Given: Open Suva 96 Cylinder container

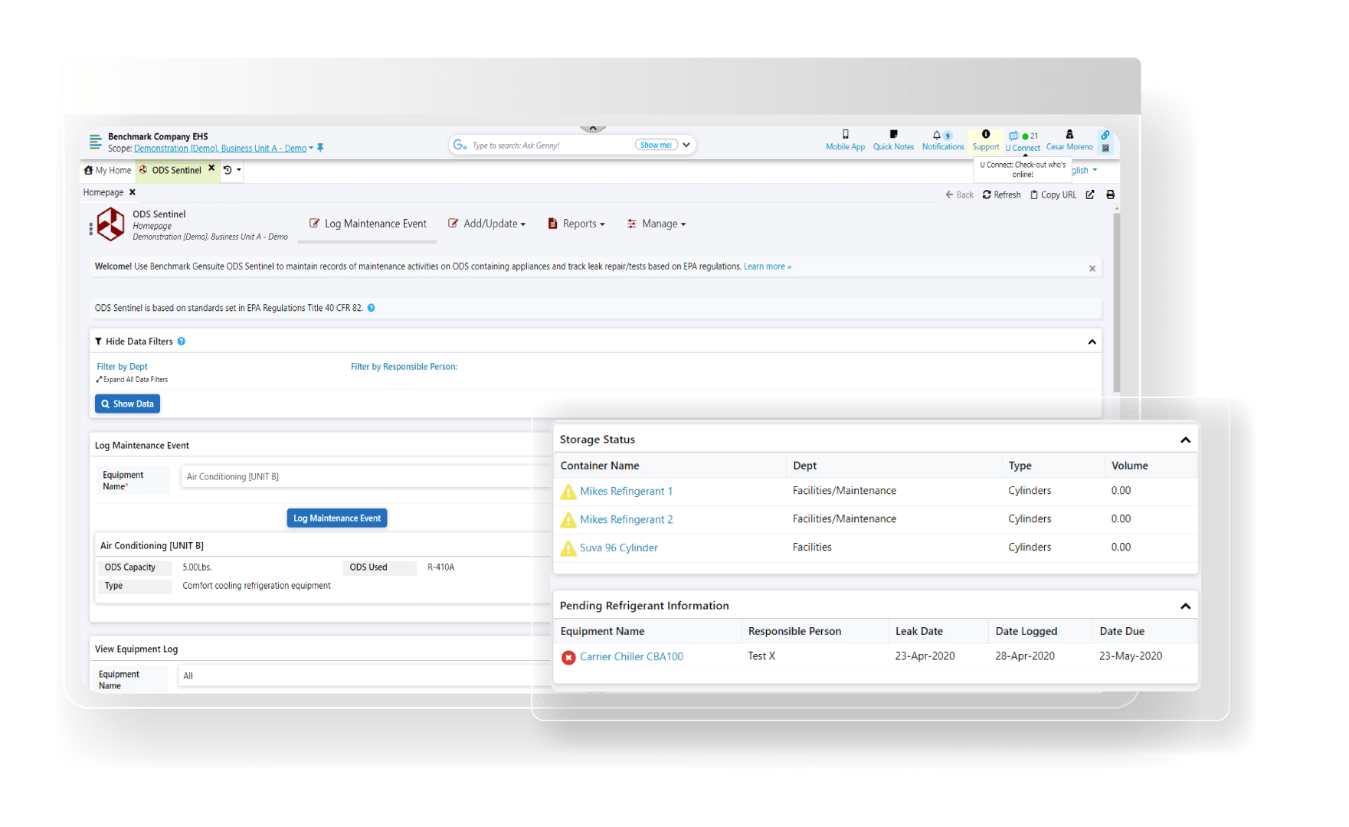Looking at the screenshot, I should [x=618, y=548].
